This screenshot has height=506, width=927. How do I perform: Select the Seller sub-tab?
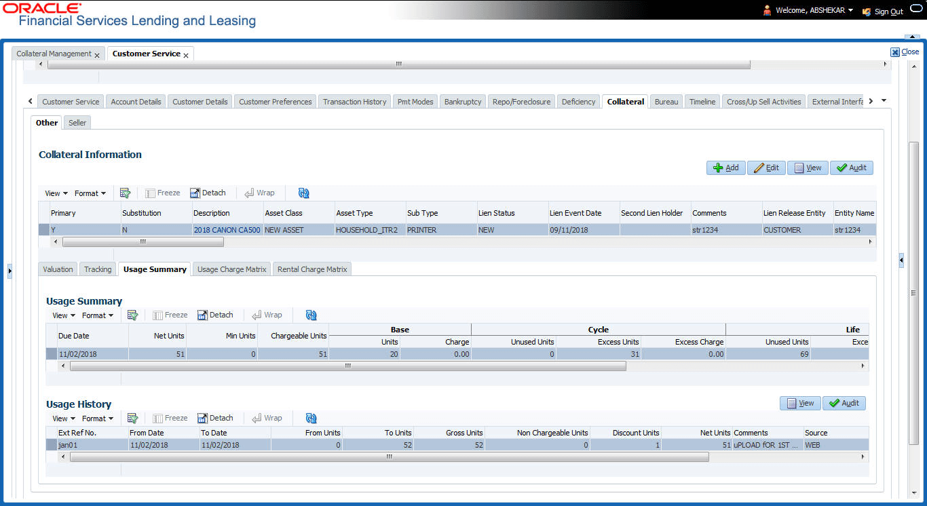[77, 123]
